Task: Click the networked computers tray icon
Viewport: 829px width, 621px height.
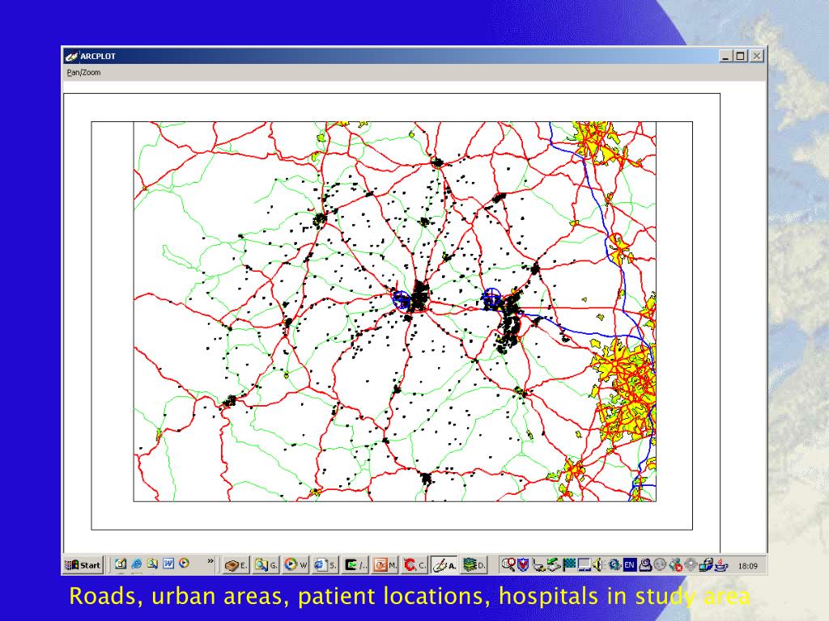Action: [x=706, y=565]
